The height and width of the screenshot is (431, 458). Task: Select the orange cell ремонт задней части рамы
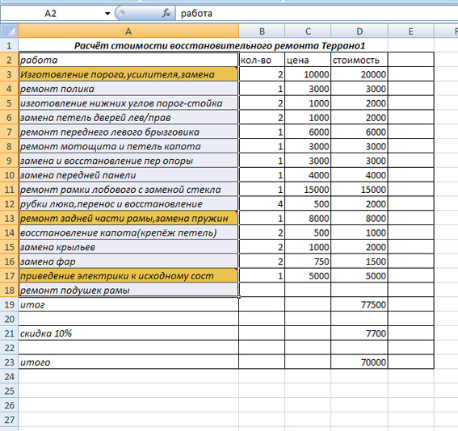(128, 218)
